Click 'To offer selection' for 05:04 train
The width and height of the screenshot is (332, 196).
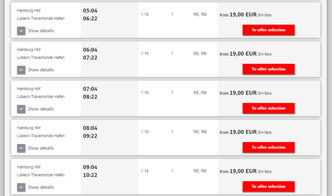coord(268,30)
